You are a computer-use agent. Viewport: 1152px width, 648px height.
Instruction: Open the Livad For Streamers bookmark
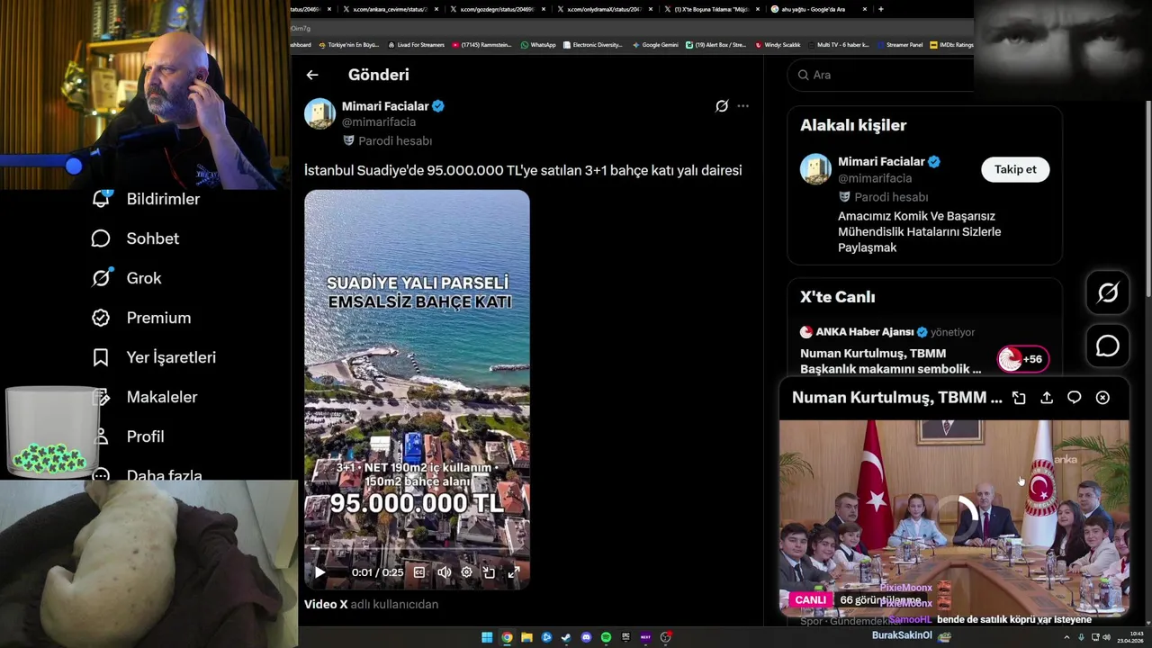416,45
